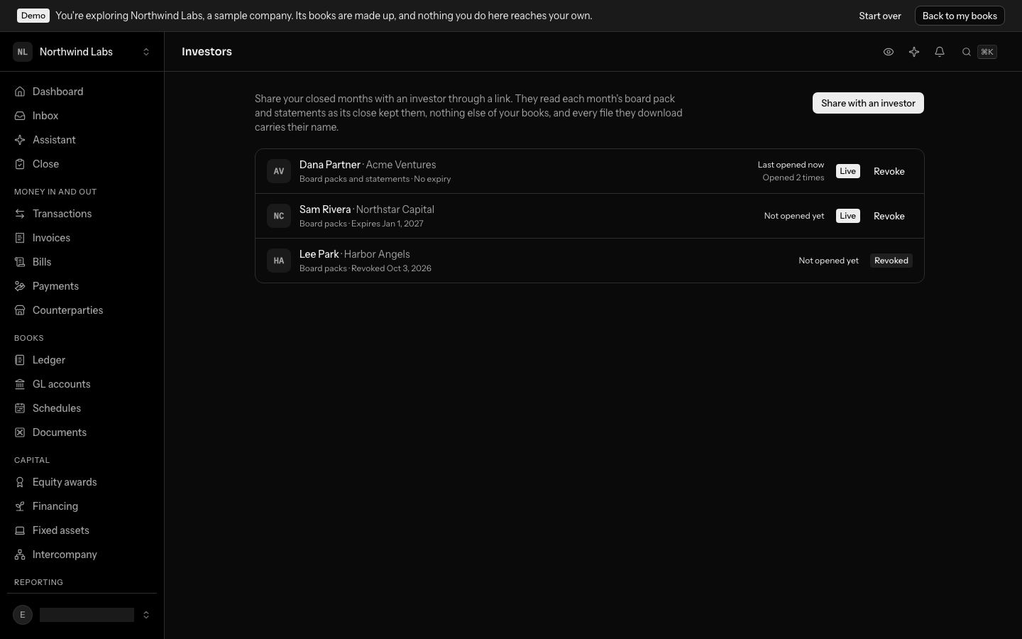Revoke Dana Partner's link
The image size is (1022, 639).
(x=889, y=171)
